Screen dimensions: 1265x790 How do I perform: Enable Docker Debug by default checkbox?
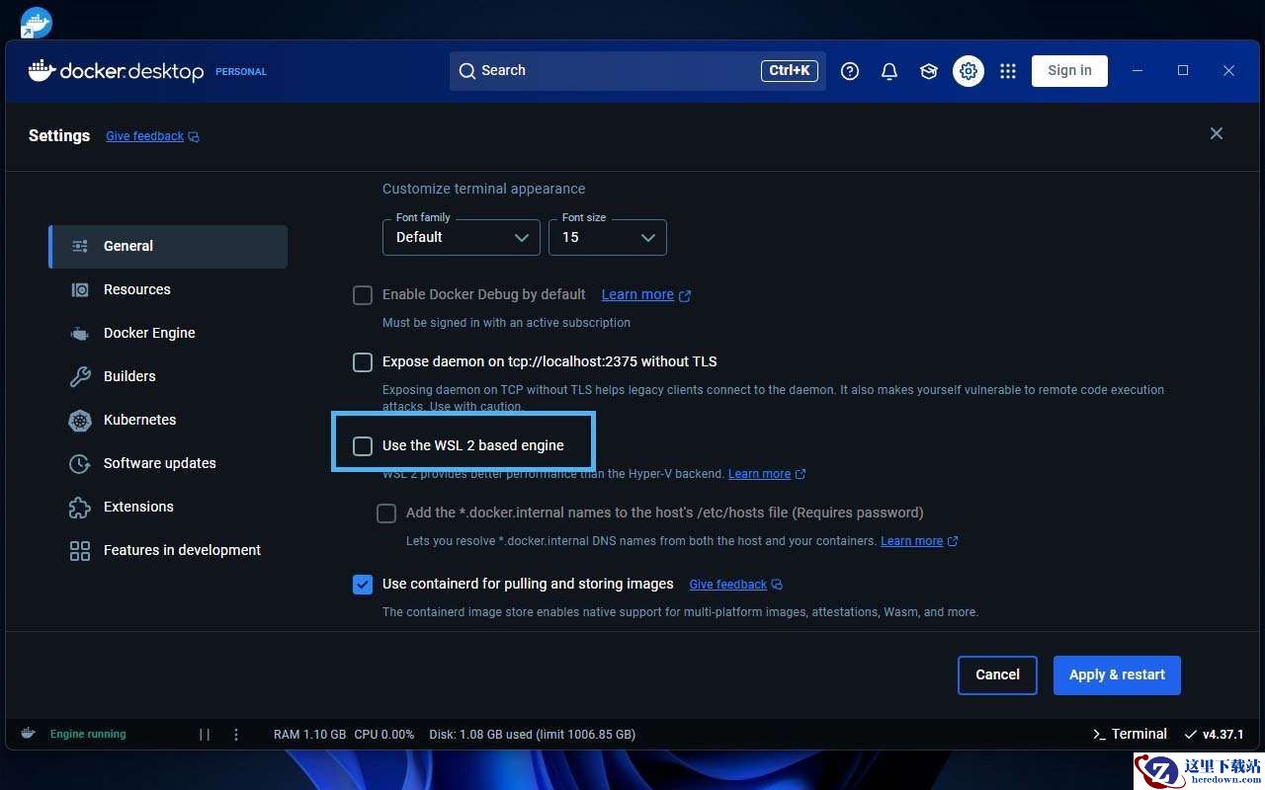(363, 295)
